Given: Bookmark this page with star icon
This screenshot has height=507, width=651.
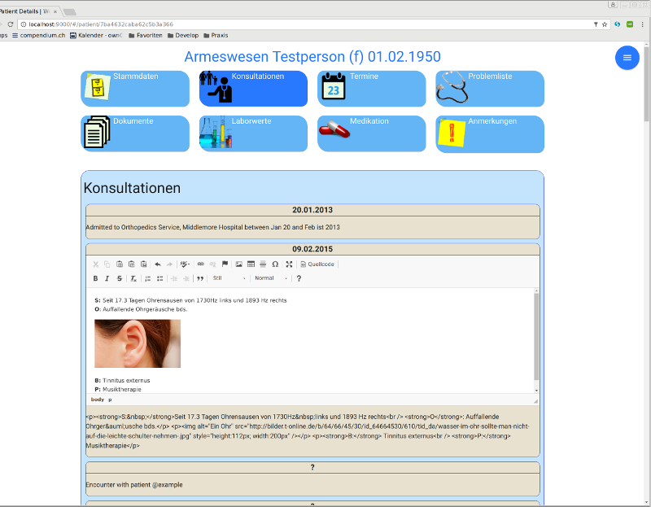Looking at the screenshot, I should pos(605,24).
